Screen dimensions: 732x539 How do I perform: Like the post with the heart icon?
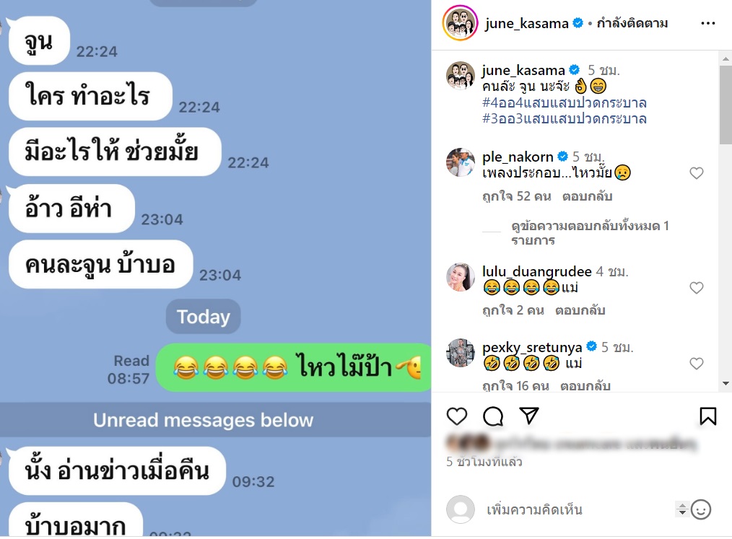pyautogui.click(x=456, y=416)
